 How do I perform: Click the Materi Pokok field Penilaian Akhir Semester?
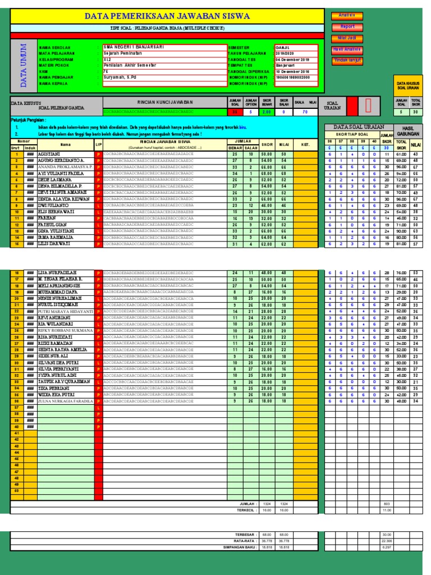165,65
